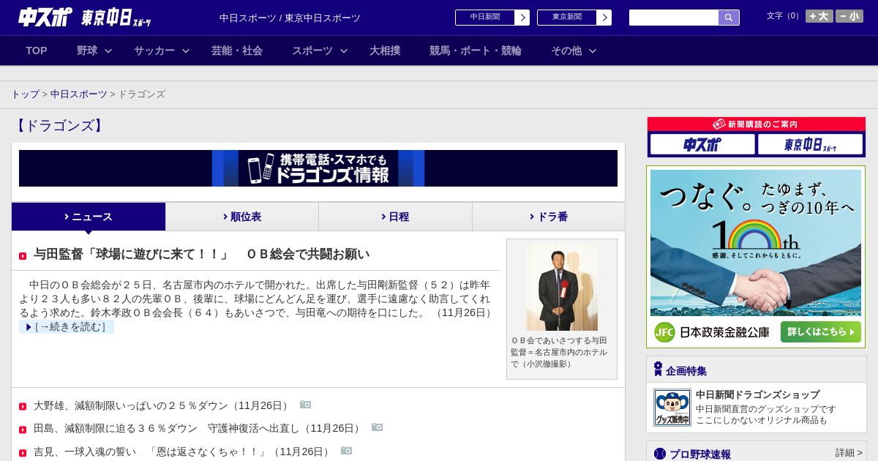Click the photo caption ＯＢ会であいさつする与田監督
This screenshot has height=461, width=878.
560,352
